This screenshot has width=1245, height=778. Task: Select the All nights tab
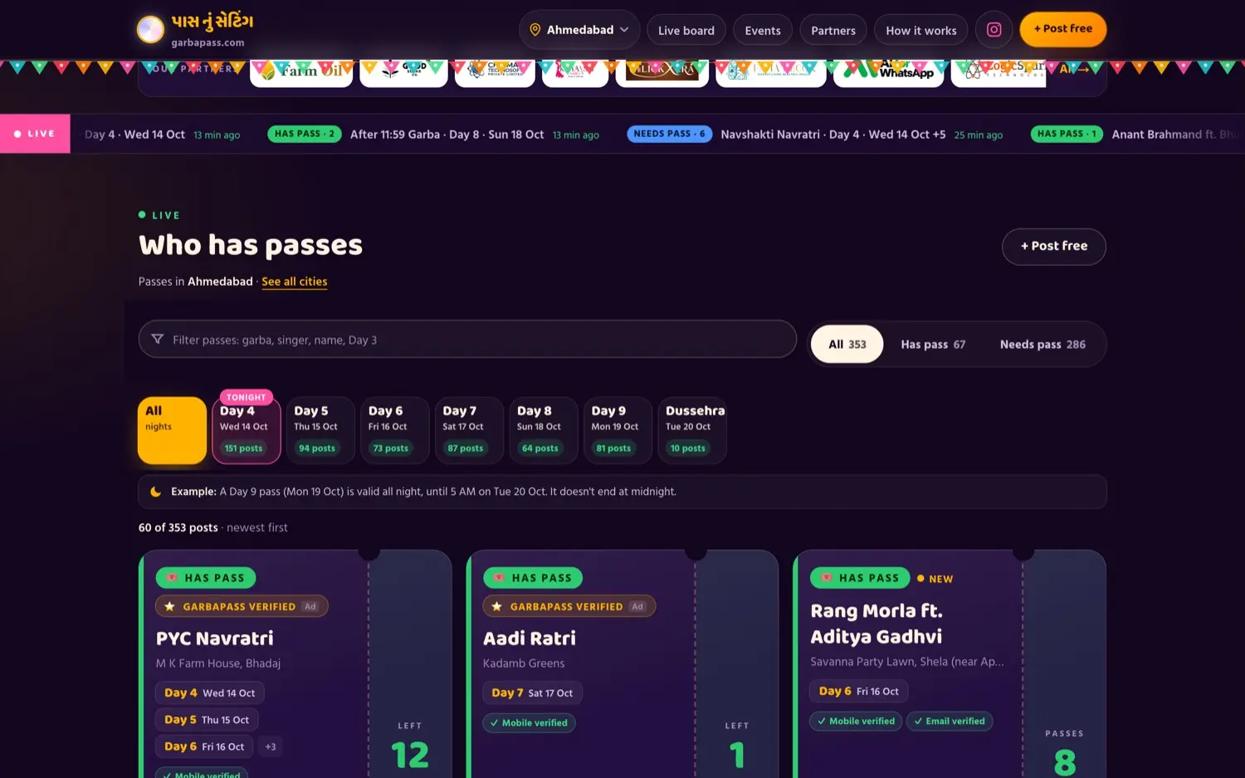(x=172, y=430)
